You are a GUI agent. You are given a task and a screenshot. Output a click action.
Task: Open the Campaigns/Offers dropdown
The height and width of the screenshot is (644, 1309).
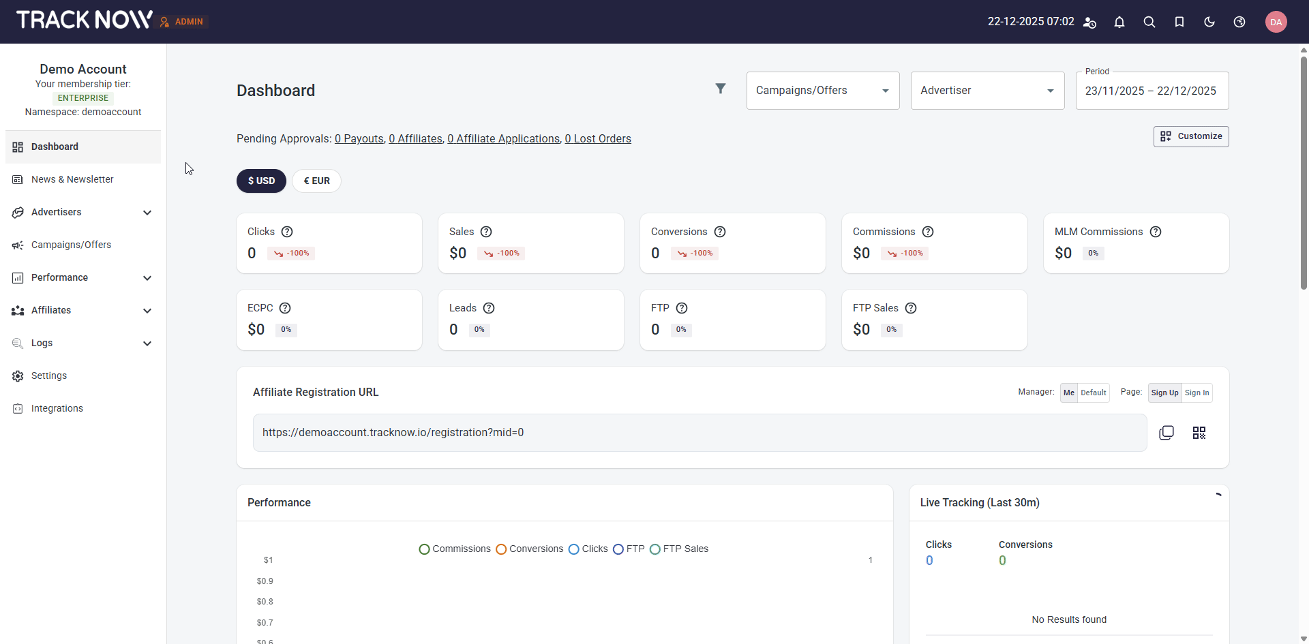pyautogui.click(x=822, y=91)
